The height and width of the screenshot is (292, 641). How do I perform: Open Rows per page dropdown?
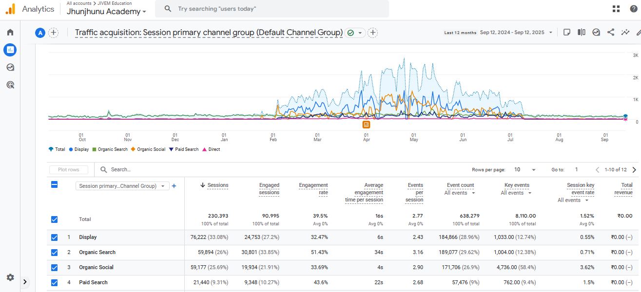coord(524,170)
